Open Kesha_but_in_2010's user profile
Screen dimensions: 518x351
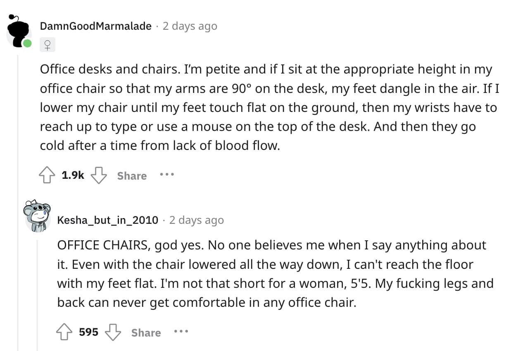pyautogui.click(x=107, y=220)
